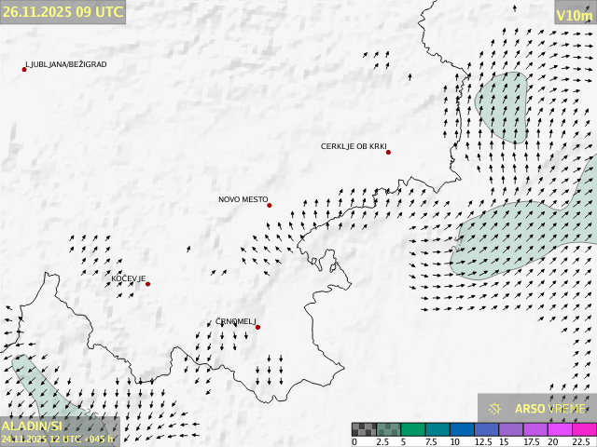The height and width of the screenshot is (447, 597).
Task: Click the ARSO sun logo icon
Action: (495, 408)
